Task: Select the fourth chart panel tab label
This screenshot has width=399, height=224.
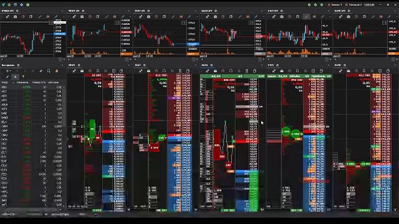Action: pos(206,11)
